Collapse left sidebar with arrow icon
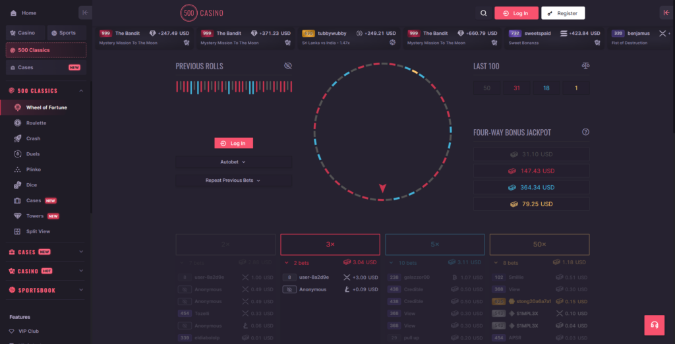The height and width of the screenshot is (344, 675). click(x=85, y=13)
